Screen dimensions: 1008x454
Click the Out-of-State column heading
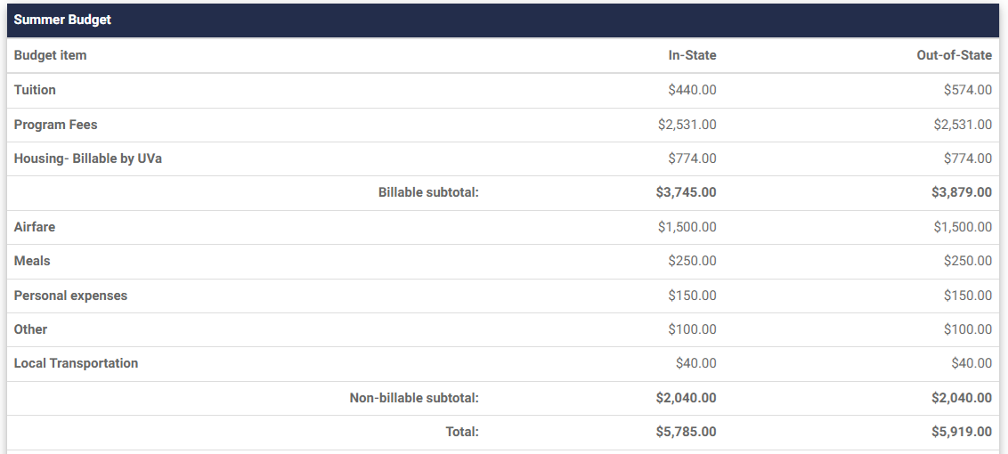tap(954, 55)
